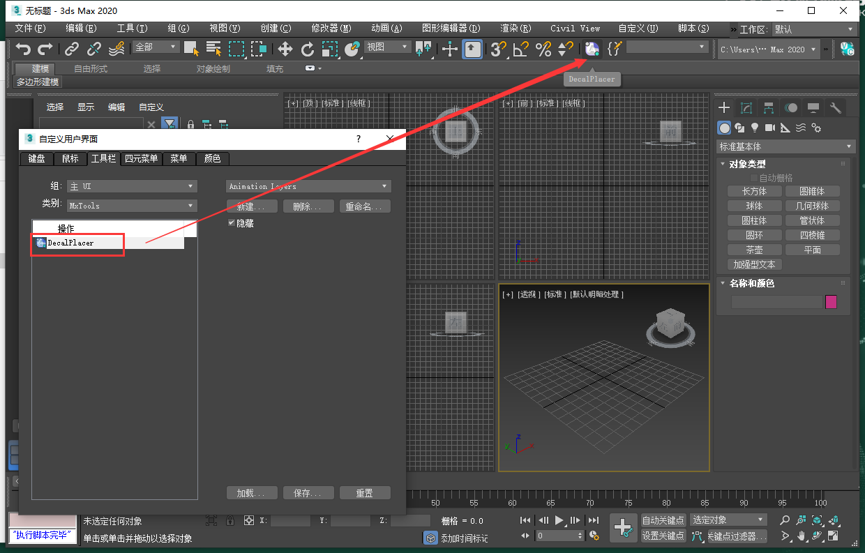
Task: Click the magenta object color swatch
Action: click(x=831, y=302)
